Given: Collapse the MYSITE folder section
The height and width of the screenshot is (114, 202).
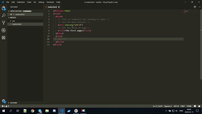Looking at the screenshot, I should tap(13, 18).
